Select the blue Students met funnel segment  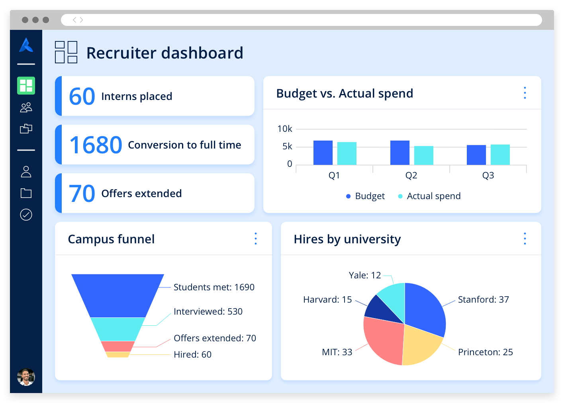coord(117,295)
